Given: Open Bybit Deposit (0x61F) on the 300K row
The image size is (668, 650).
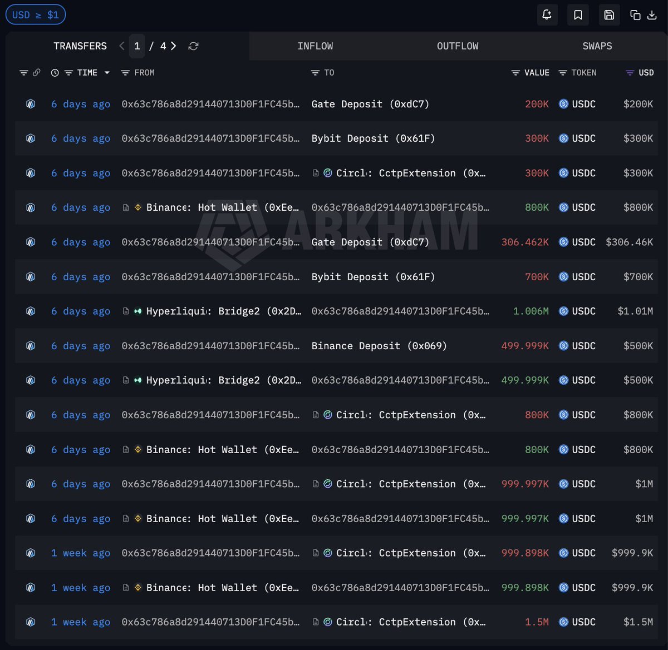Looking at the screenshot, I should point(373,138).
